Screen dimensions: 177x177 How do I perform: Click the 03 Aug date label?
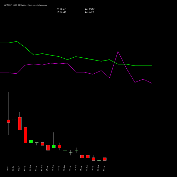25,169
